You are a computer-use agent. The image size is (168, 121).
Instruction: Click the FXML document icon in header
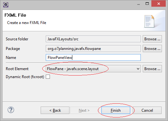[149, 21]
